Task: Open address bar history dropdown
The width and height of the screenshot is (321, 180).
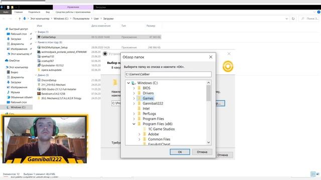Action: click(286, 18)
